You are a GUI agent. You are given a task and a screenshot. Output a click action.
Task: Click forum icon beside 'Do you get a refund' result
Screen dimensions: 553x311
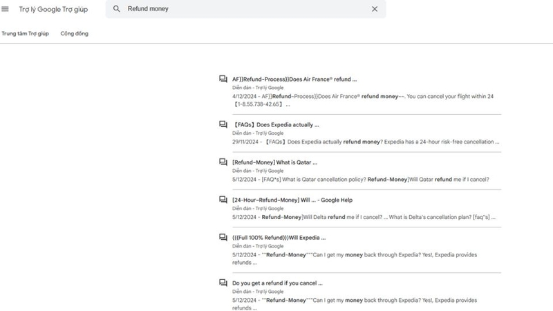[223, 283]
